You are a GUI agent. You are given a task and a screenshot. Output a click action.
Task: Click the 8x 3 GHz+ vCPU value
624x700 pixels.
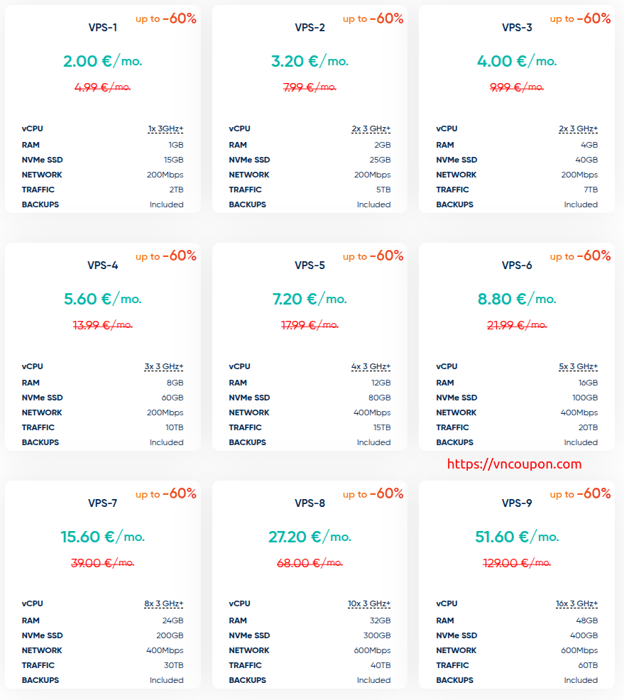[163, 604]
